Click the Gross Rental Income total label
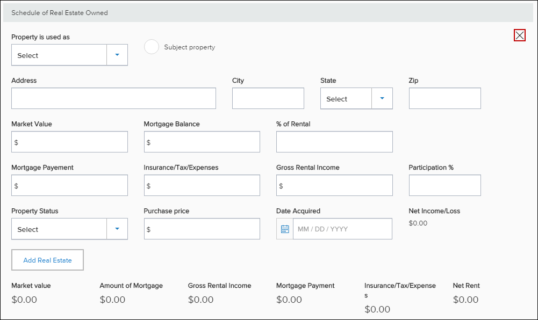The width and height of the screenshot is (538, 320). coord(220,286)
